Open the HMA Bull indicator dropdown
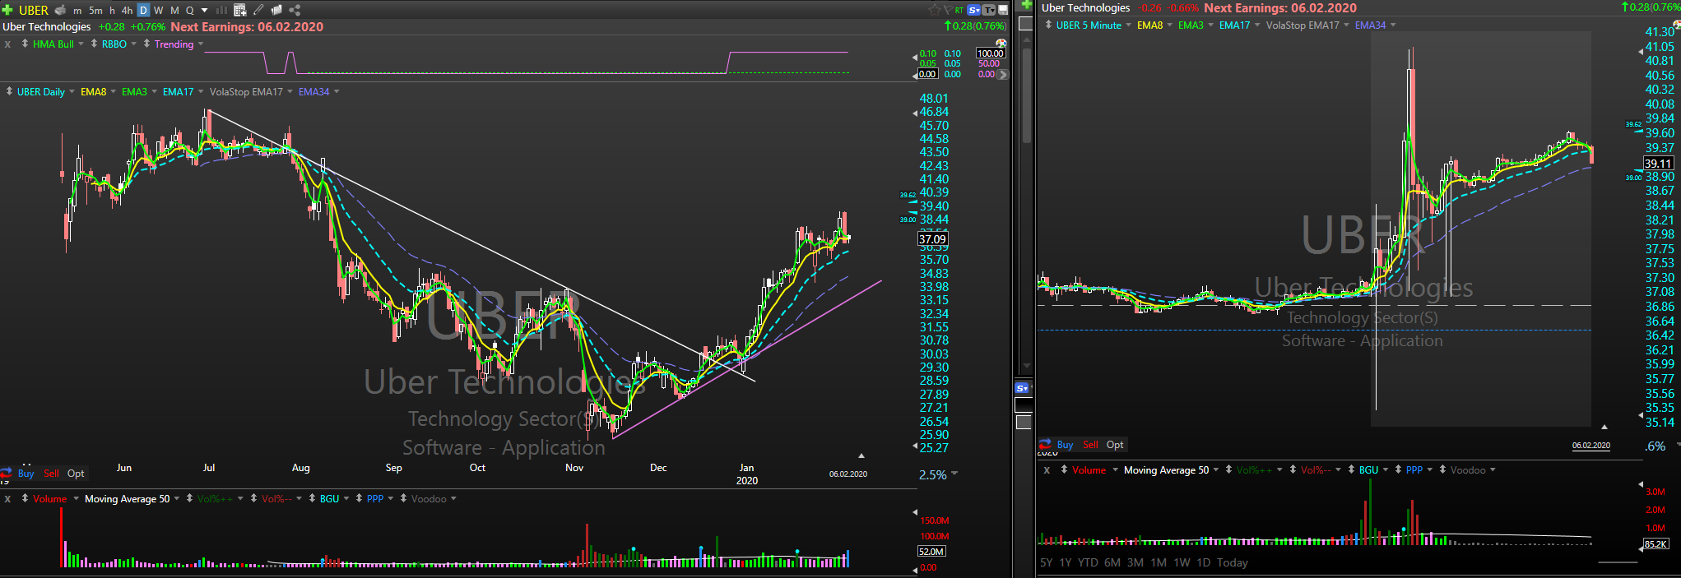The width and height of the screenshot is (1681, 578). 81,44
